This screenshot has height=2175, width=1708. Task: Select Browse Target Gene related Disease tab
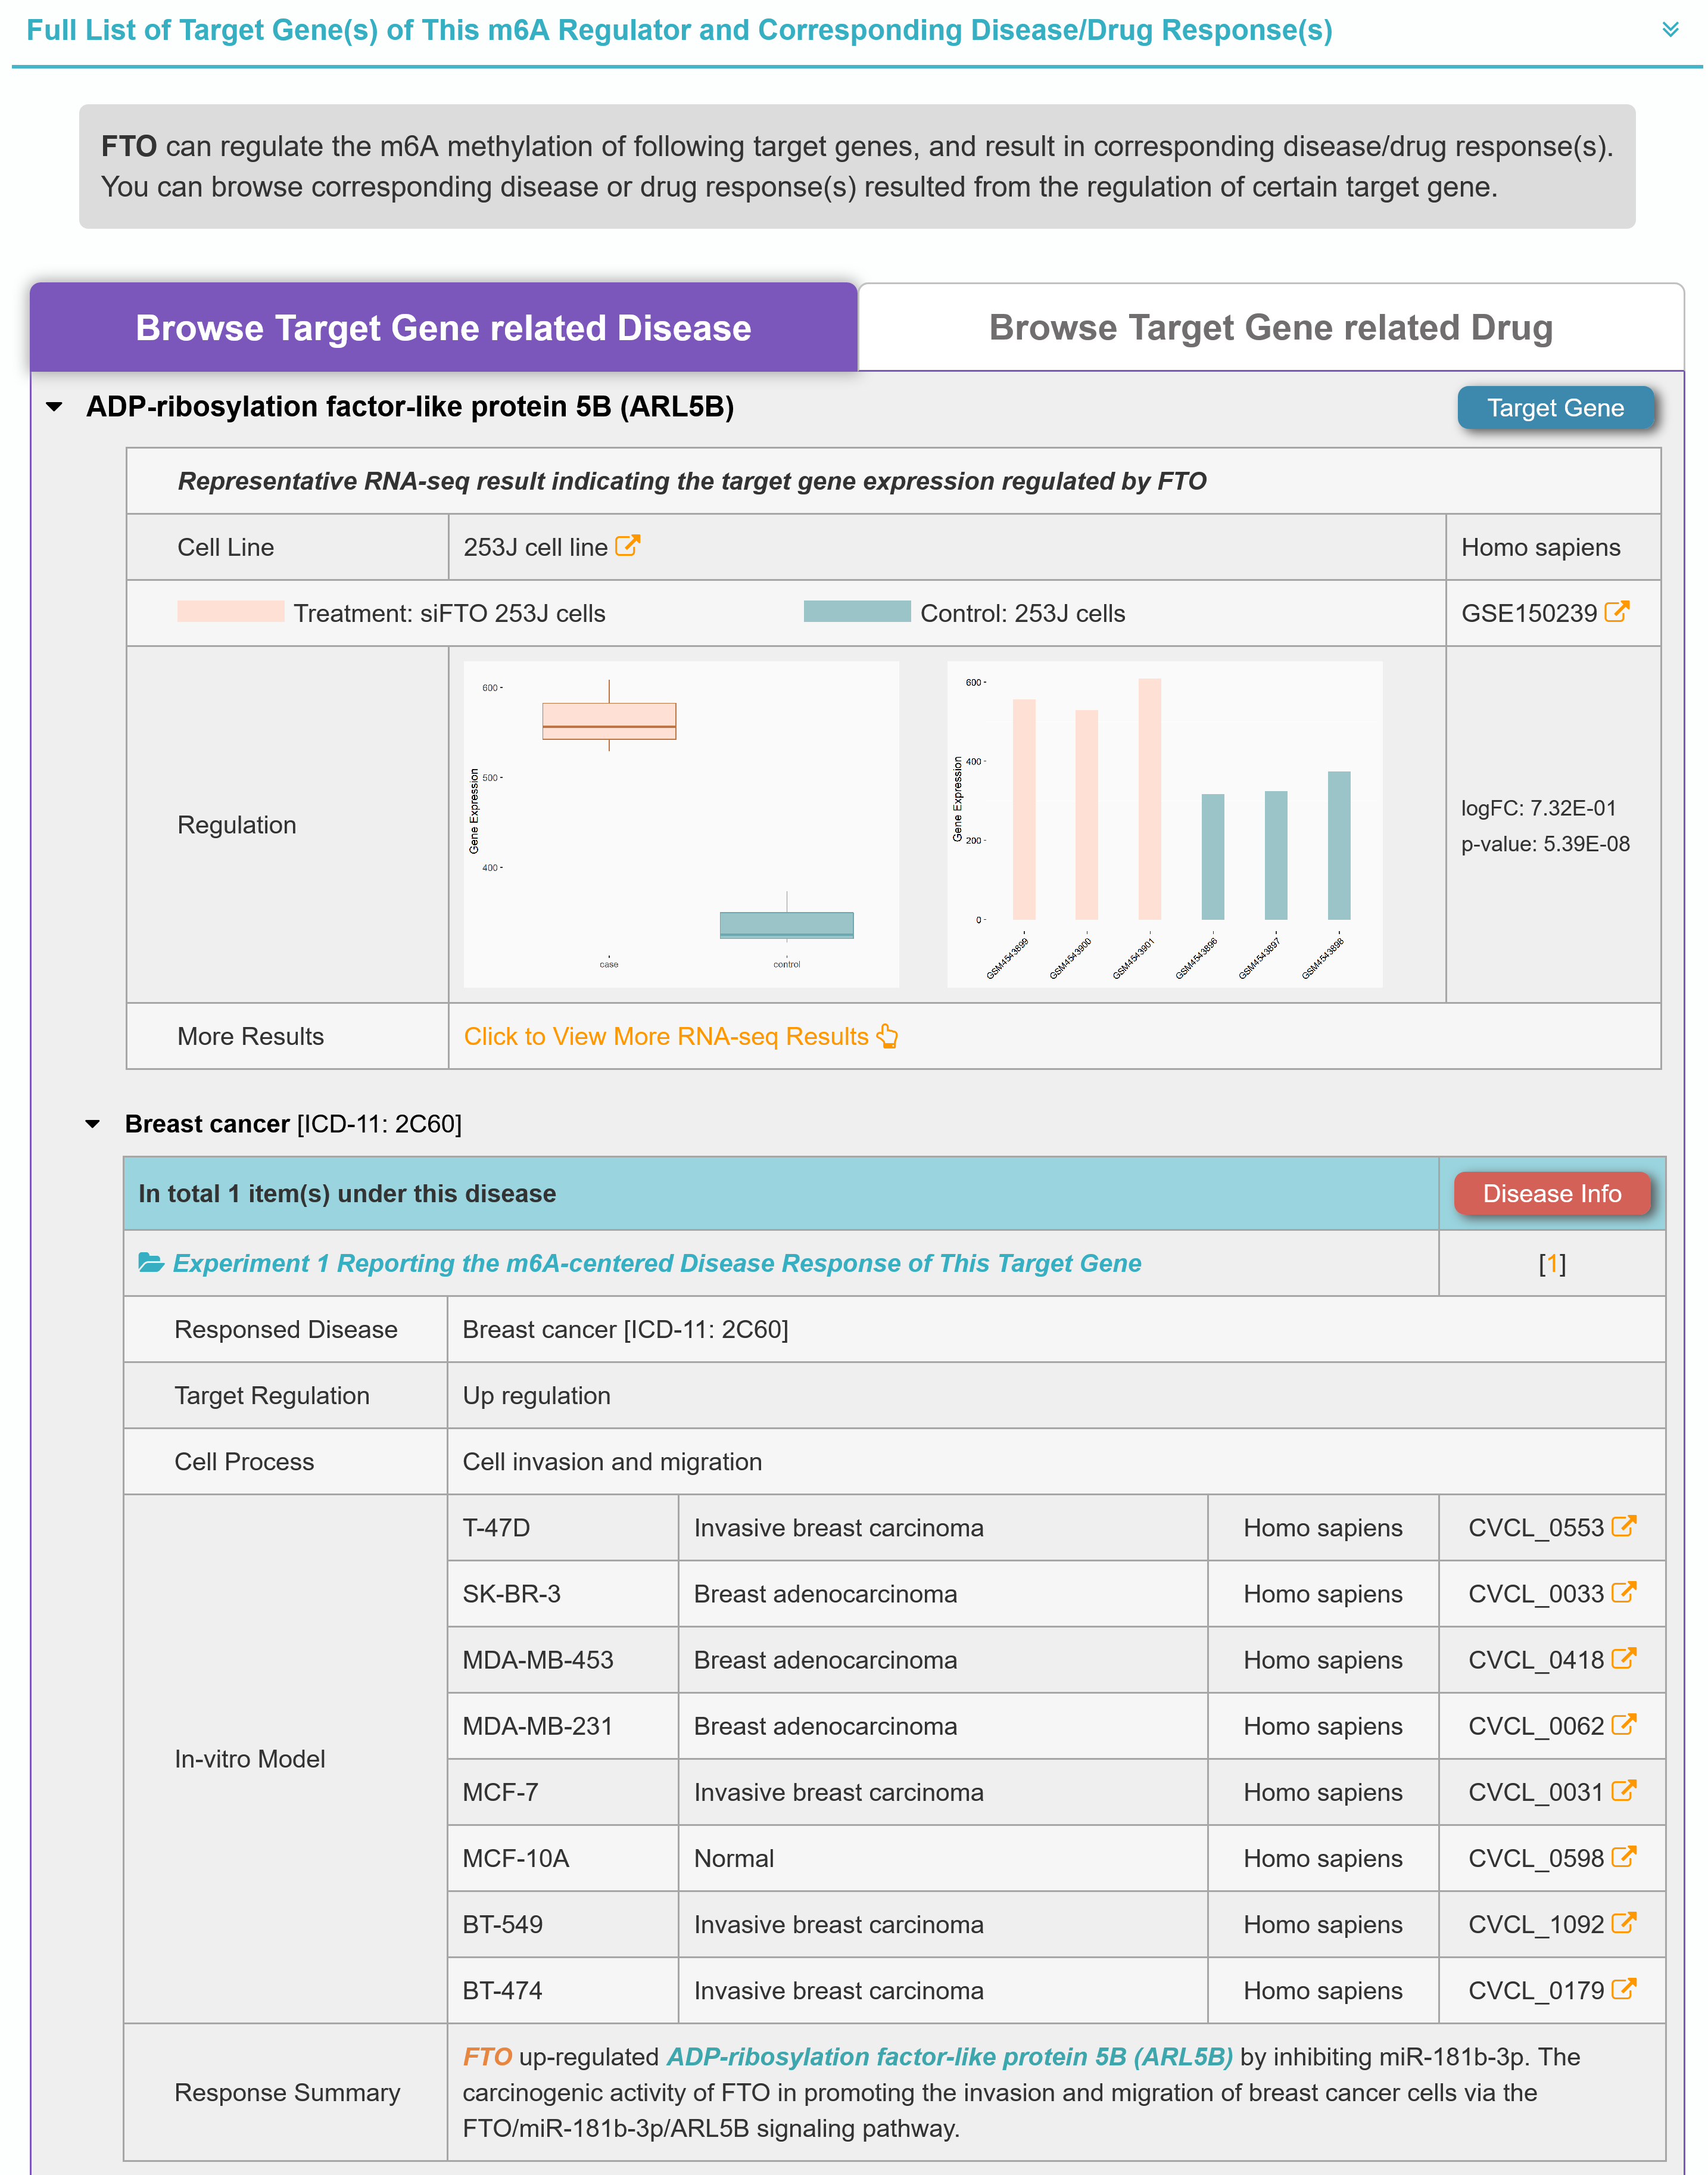[x=443, y=328]
